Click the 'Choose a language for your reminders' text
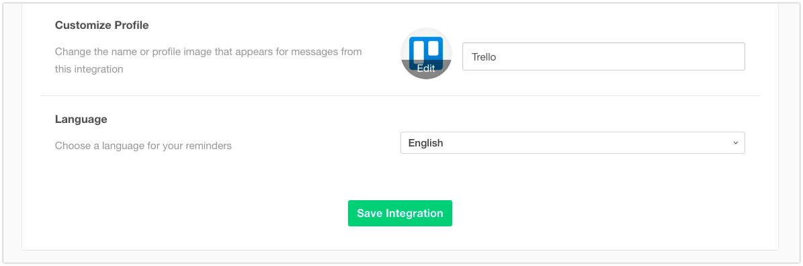 (x=143, y=146)
